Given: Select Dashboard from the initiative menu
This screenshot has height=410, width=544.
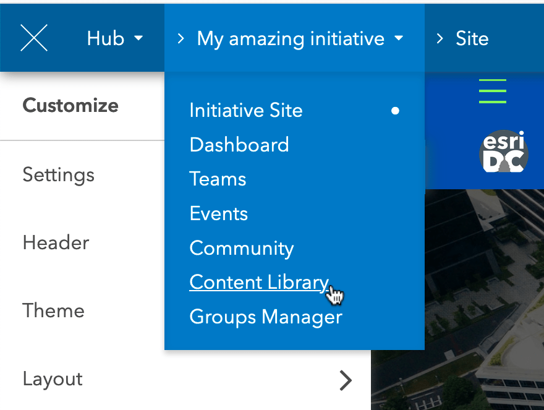Looking at the screenshot, I should [239, 145].
